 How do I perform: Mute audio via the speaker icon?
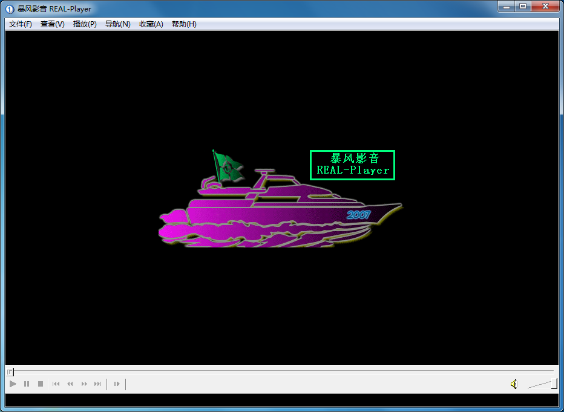514,384
